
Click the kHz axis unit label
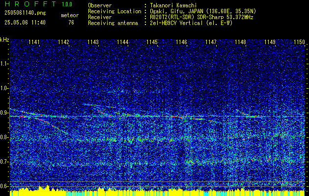[4, 40]
